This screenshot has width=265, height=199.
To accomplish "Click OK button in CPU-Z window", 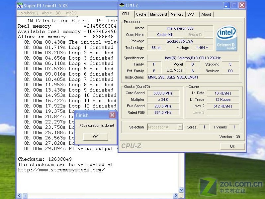I will click(232, 146).
